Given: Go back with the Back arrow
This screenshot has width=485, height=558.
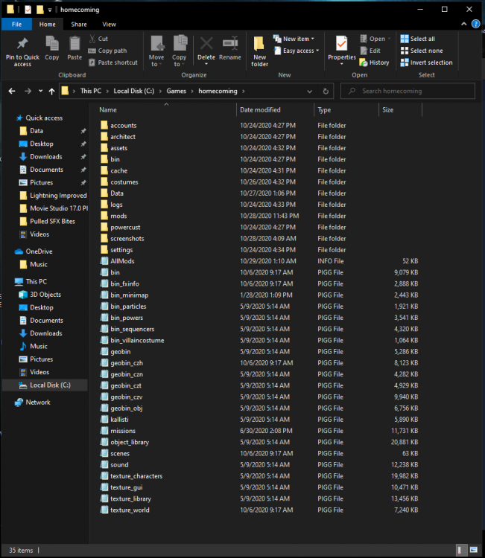Looking at the screenshot, I should 12,91.
